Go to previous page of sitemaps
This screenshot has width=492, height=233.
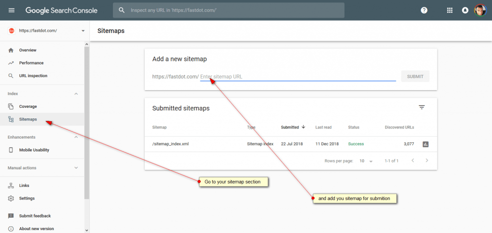click(x=413, y=160)
